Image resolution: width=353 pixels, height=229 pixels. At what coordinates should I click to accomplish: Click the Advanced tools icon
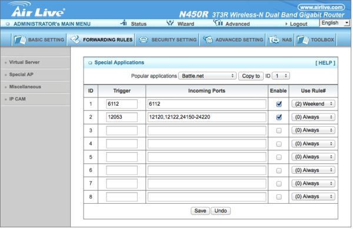pyautogui.click(x=218, y=23)
